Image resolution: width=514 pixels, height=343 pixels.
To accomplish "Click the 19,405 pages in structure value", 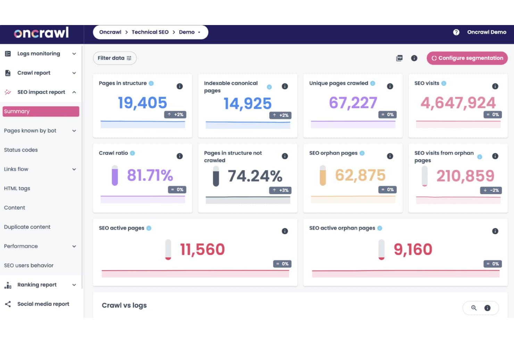I will point(142,103).
